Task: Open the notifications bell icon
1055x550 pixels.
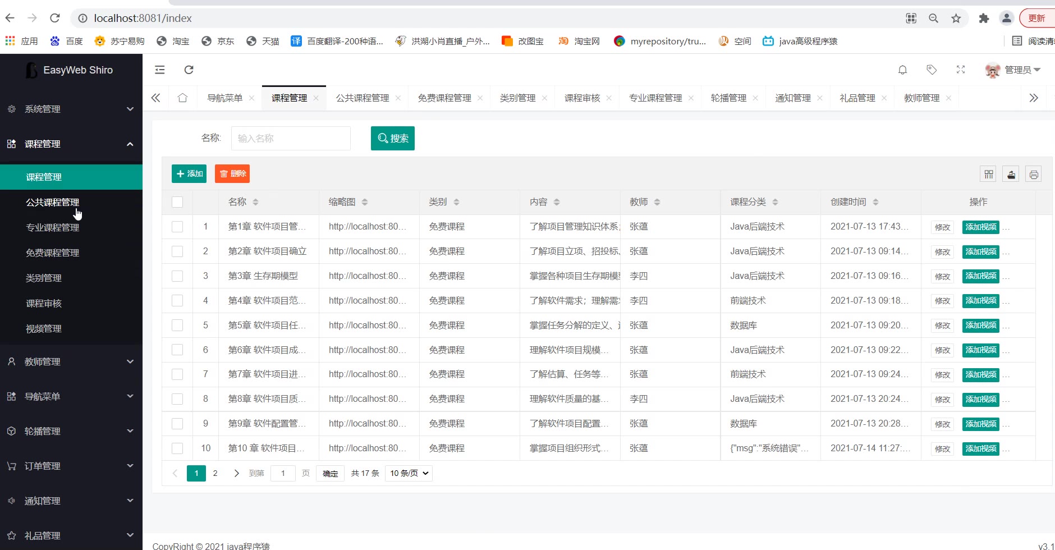Action: (902, 70)
